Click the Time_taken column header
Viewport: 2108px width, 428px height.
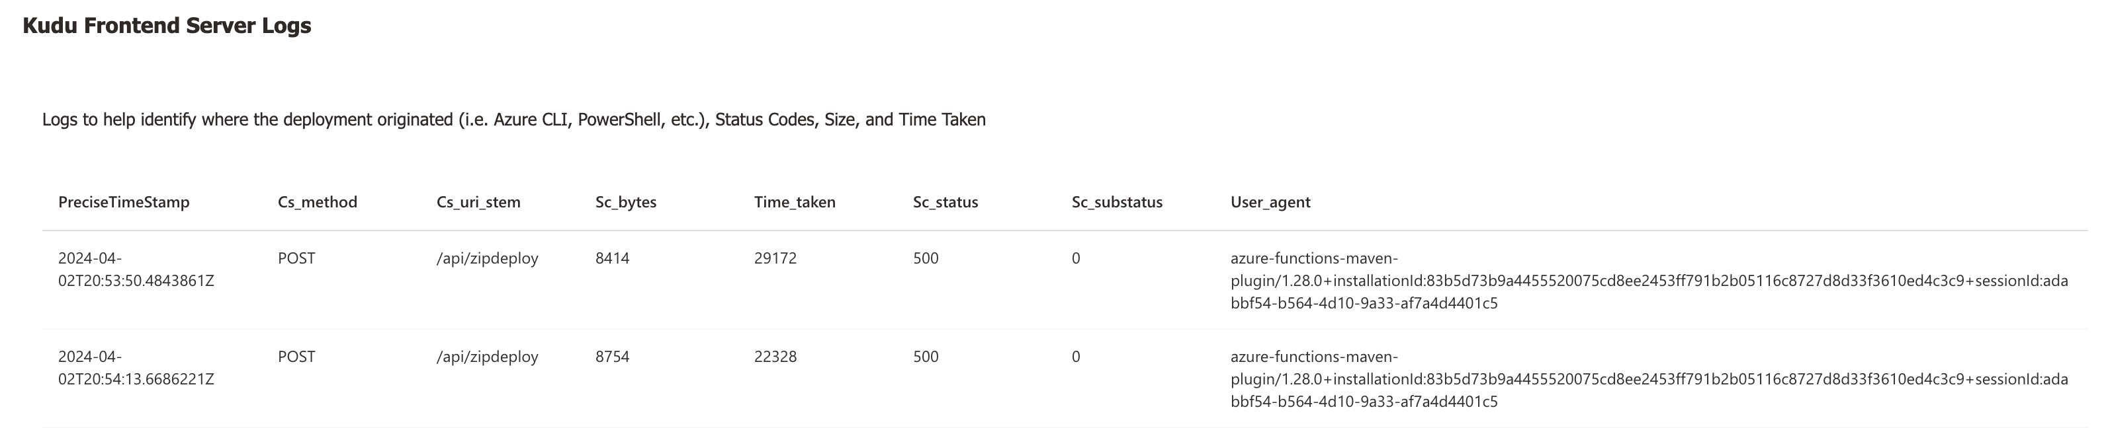[795, 201]
